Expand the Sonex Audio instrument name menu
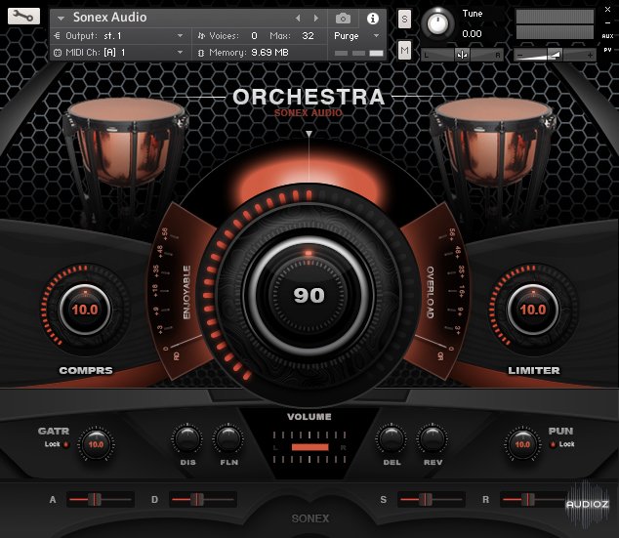The width and height of the screenshot is (619, 538). (61, 19)
